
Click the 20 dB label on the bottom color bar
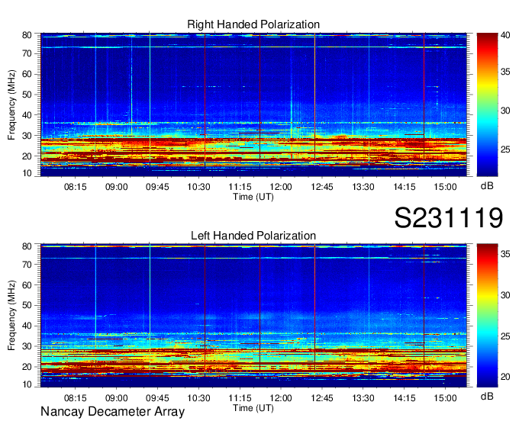point(505,377)
